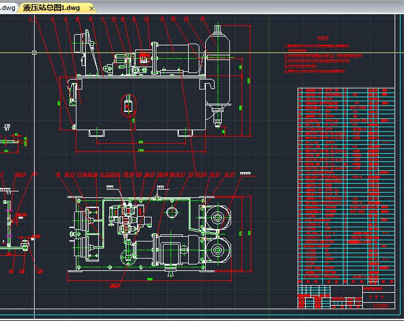Image resolution: width=404 pixels, height=321 pixels.
Task: Select the note line containing M14?1.5
Action: [x=323, y=56]
